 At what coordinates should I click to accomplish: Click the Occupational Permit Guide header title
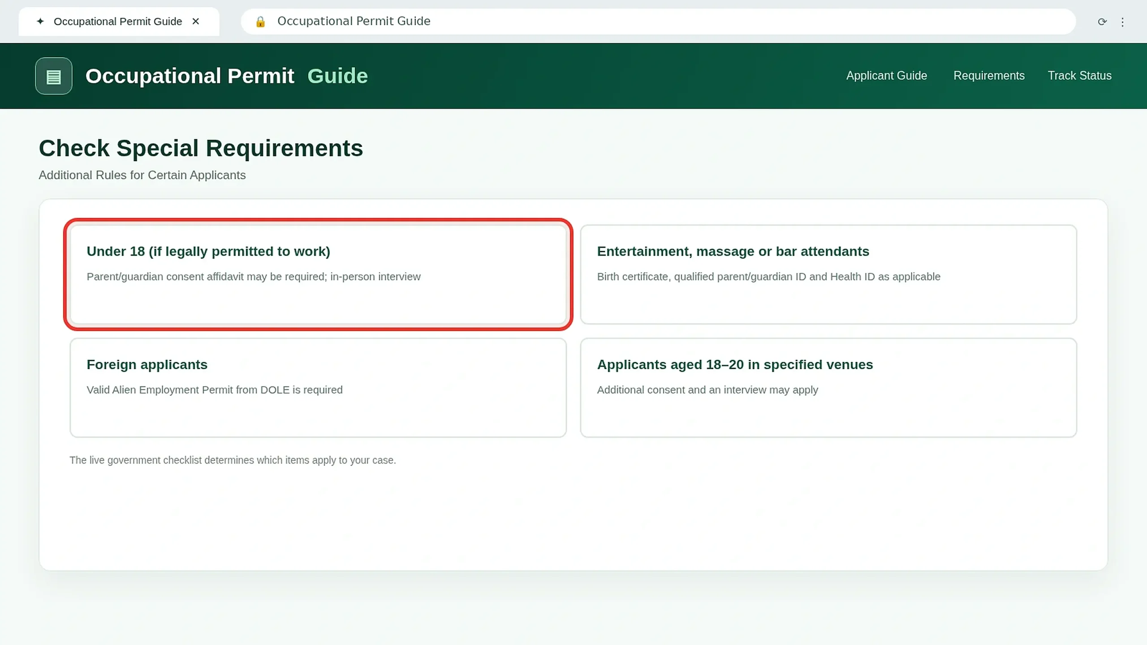227,76
